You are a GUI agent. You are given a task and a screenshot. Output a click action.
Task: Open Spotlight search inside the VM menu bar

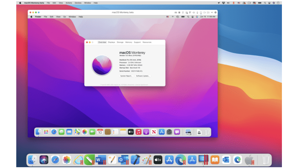[x=188, y=17]
